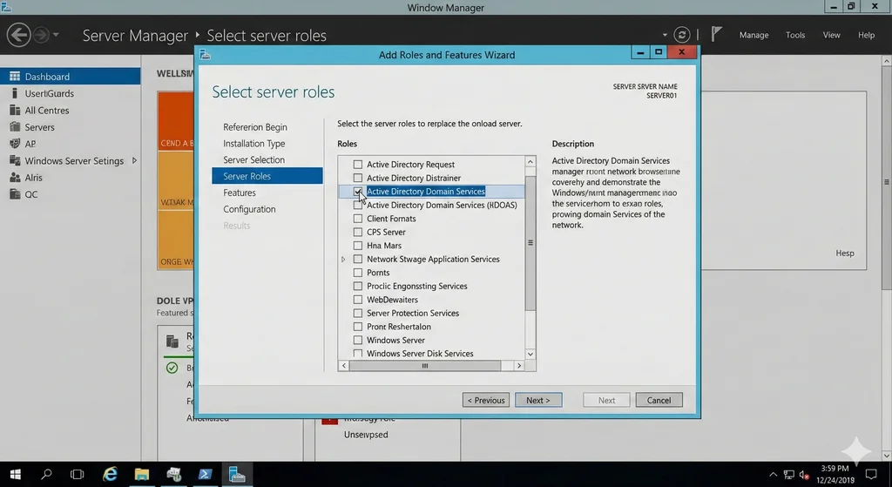This screenshot has width=892, height=487.
Task: Click the Cancel button
Action: click(659, 400)
